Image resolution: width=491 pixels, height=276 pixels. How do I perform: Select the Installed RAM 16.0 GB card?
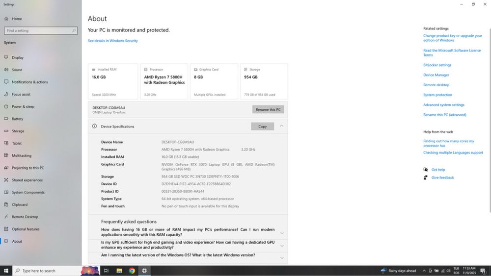113,81
